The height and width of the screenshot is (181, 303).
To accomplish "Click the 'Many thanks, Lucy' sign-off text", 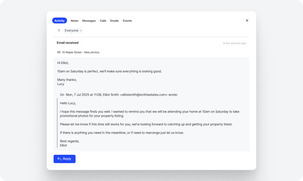I will (67, 82).
